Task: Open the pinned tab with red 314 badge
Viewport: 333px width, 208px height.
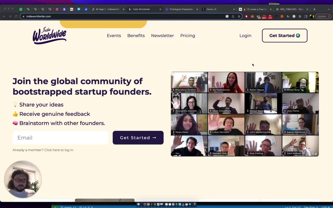Action: 57,9
